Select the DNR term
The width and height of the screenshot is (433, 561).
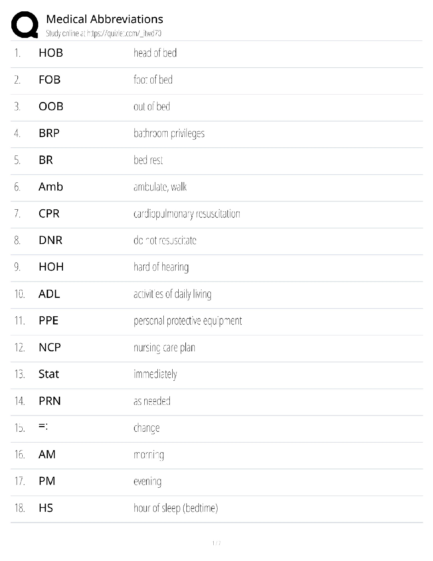51,240
